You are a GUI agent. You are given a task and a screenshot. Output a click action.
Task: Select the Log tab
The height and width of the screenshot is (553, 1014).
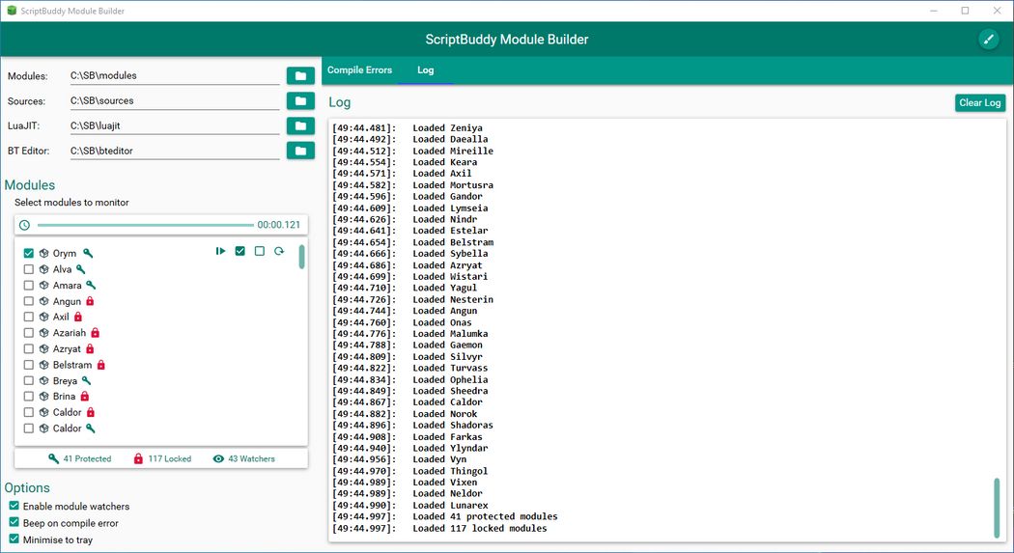425,70
